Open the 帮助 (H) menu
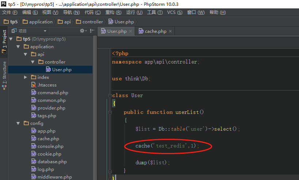Image resolution: width=299 pixels, height=180 pixels. click(218, 12)
